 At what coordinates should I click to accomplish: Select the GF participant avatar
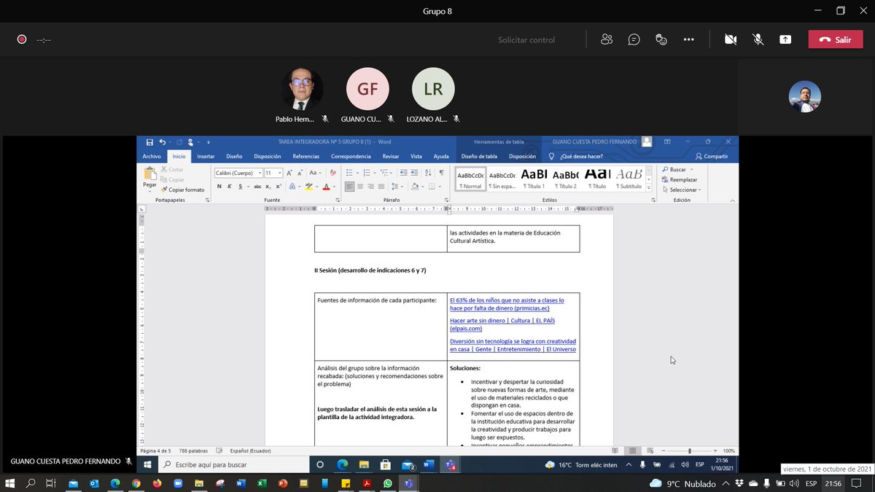point(367,90)
